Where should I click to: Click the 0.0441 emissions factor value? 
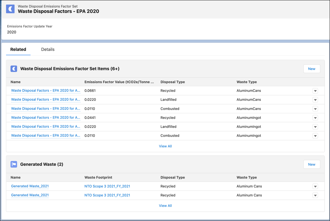pos(90,118)
